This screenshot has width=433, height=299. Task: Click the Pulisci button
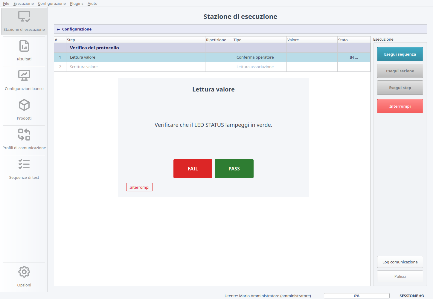coord(400,276)
